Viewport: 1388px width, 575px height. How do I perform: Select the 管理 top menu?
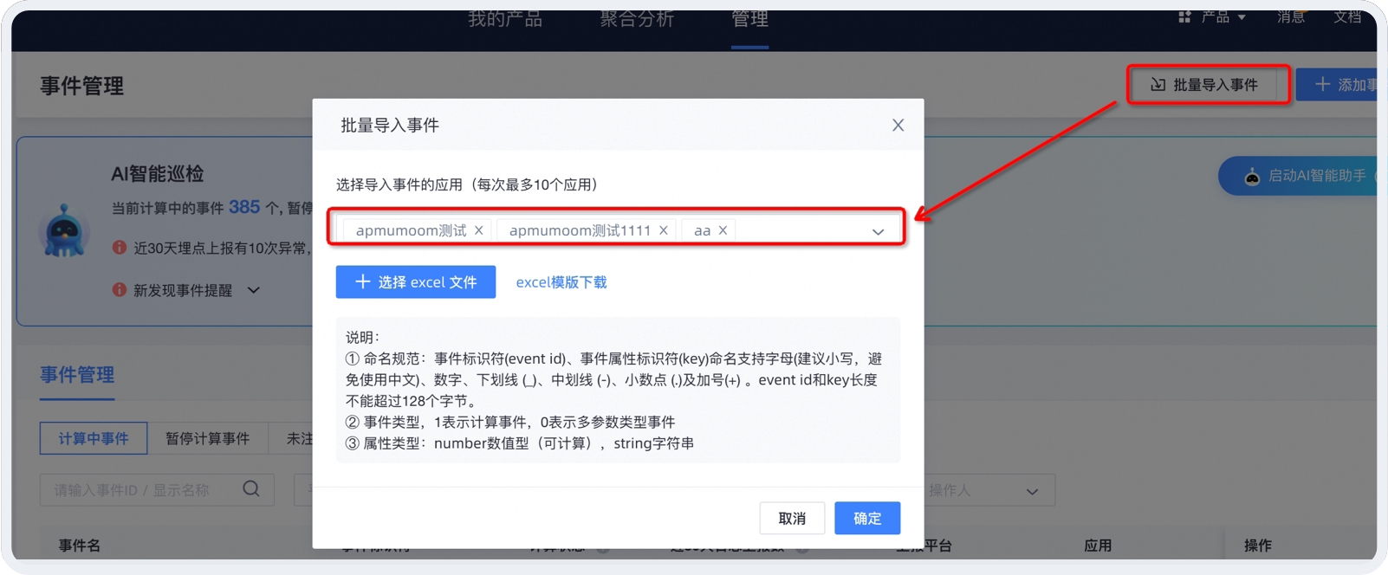[749, 19]
